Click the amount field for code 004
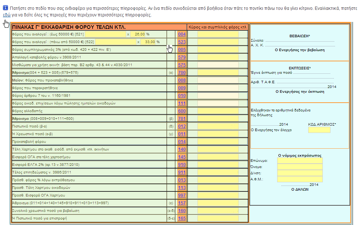The width and height of the screenshot is (359, 225). click(x=218, y=34)
